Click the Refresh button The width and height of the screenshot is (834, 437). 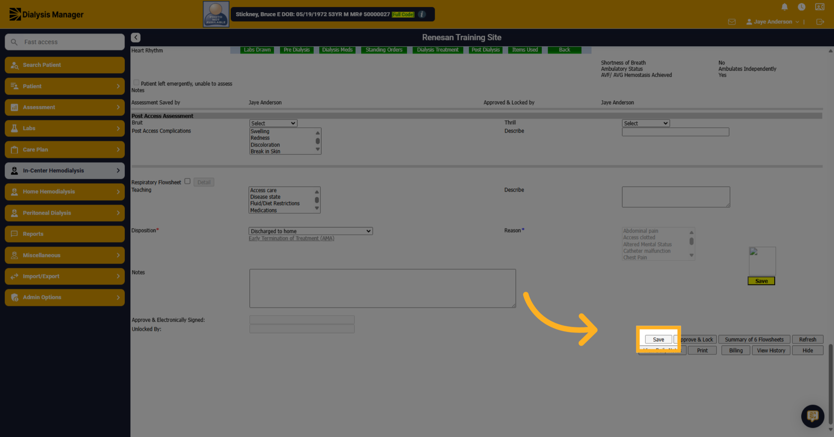(x=808, y=340)
